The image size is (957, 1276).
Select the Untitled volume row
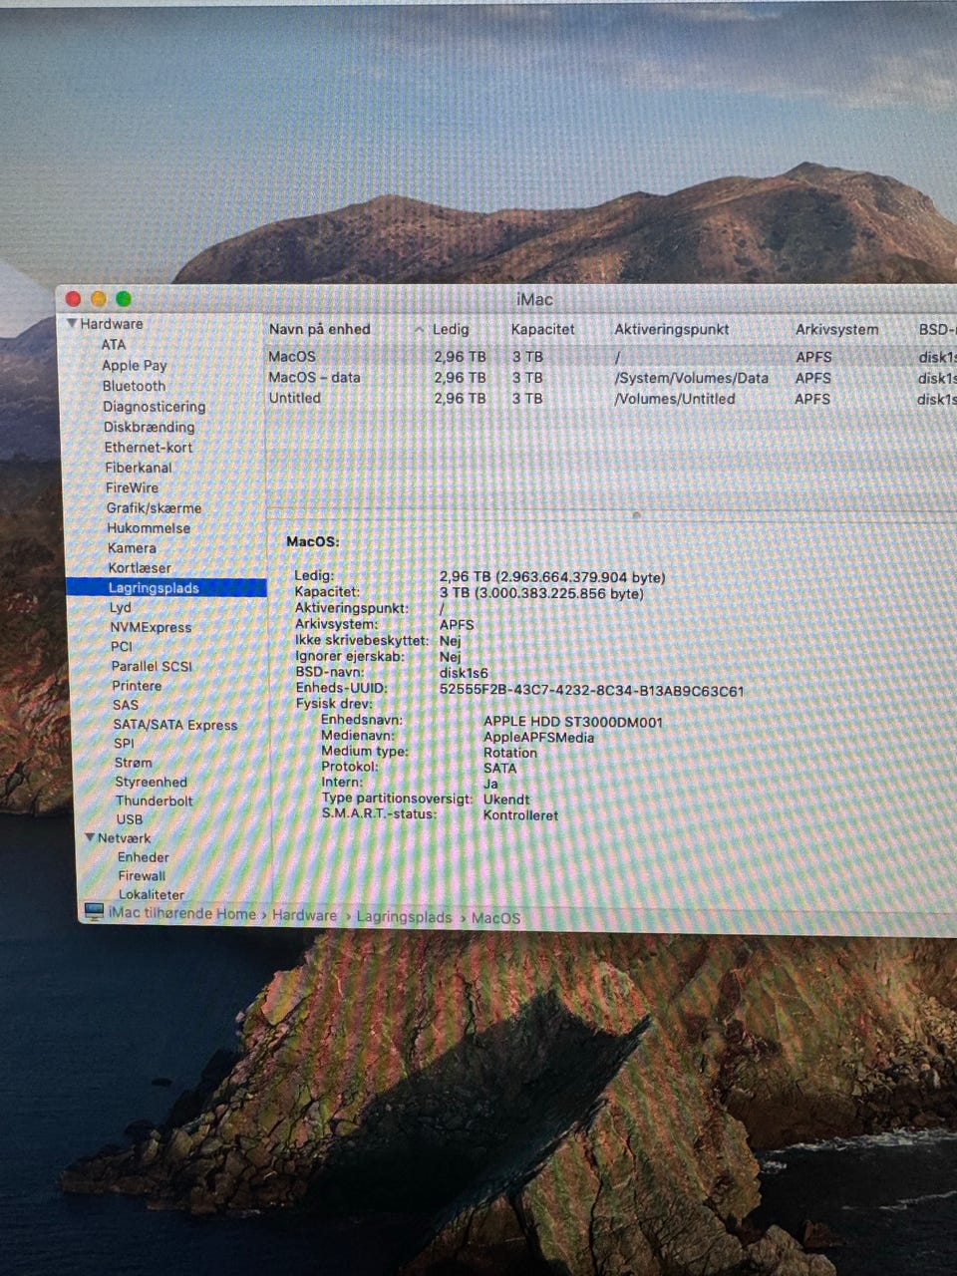point(611,399)
